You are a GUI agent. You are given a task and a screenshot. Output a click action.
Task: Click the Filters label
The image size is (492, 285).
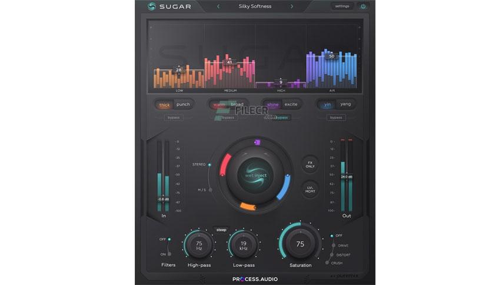(x=168, y=265)
